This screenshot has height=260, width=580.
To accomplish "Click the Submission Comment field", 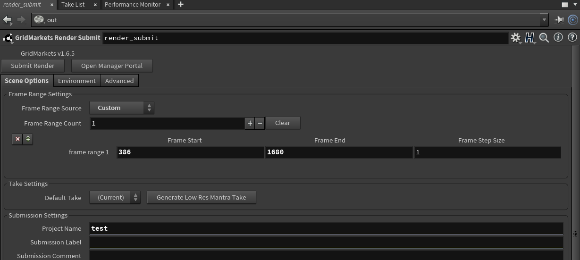I will (x=326, y=255).
